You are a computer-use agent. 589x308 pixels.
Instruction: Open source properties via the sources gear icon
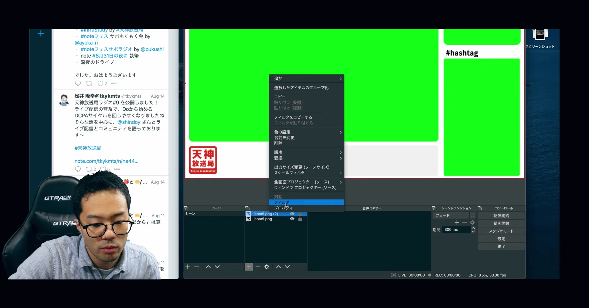267,267
